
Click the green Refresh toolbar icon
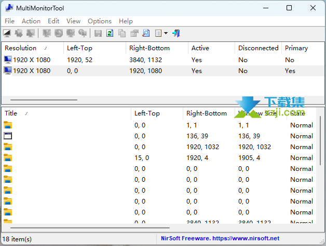coord(110,33)
